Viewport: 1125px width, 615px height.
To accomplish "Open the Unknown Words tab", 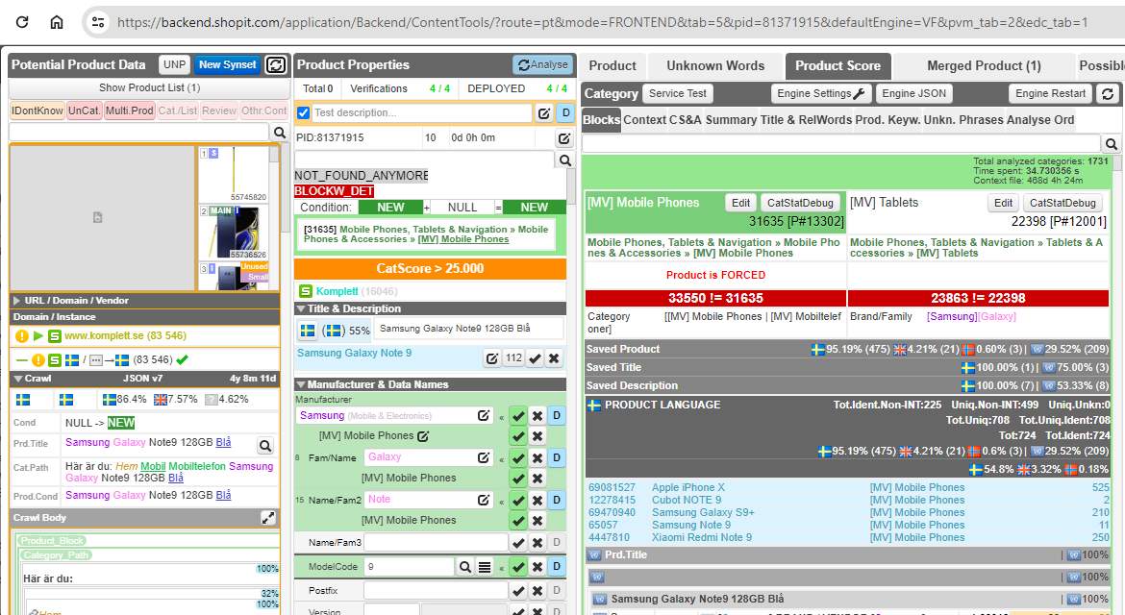I will point(715,66).
